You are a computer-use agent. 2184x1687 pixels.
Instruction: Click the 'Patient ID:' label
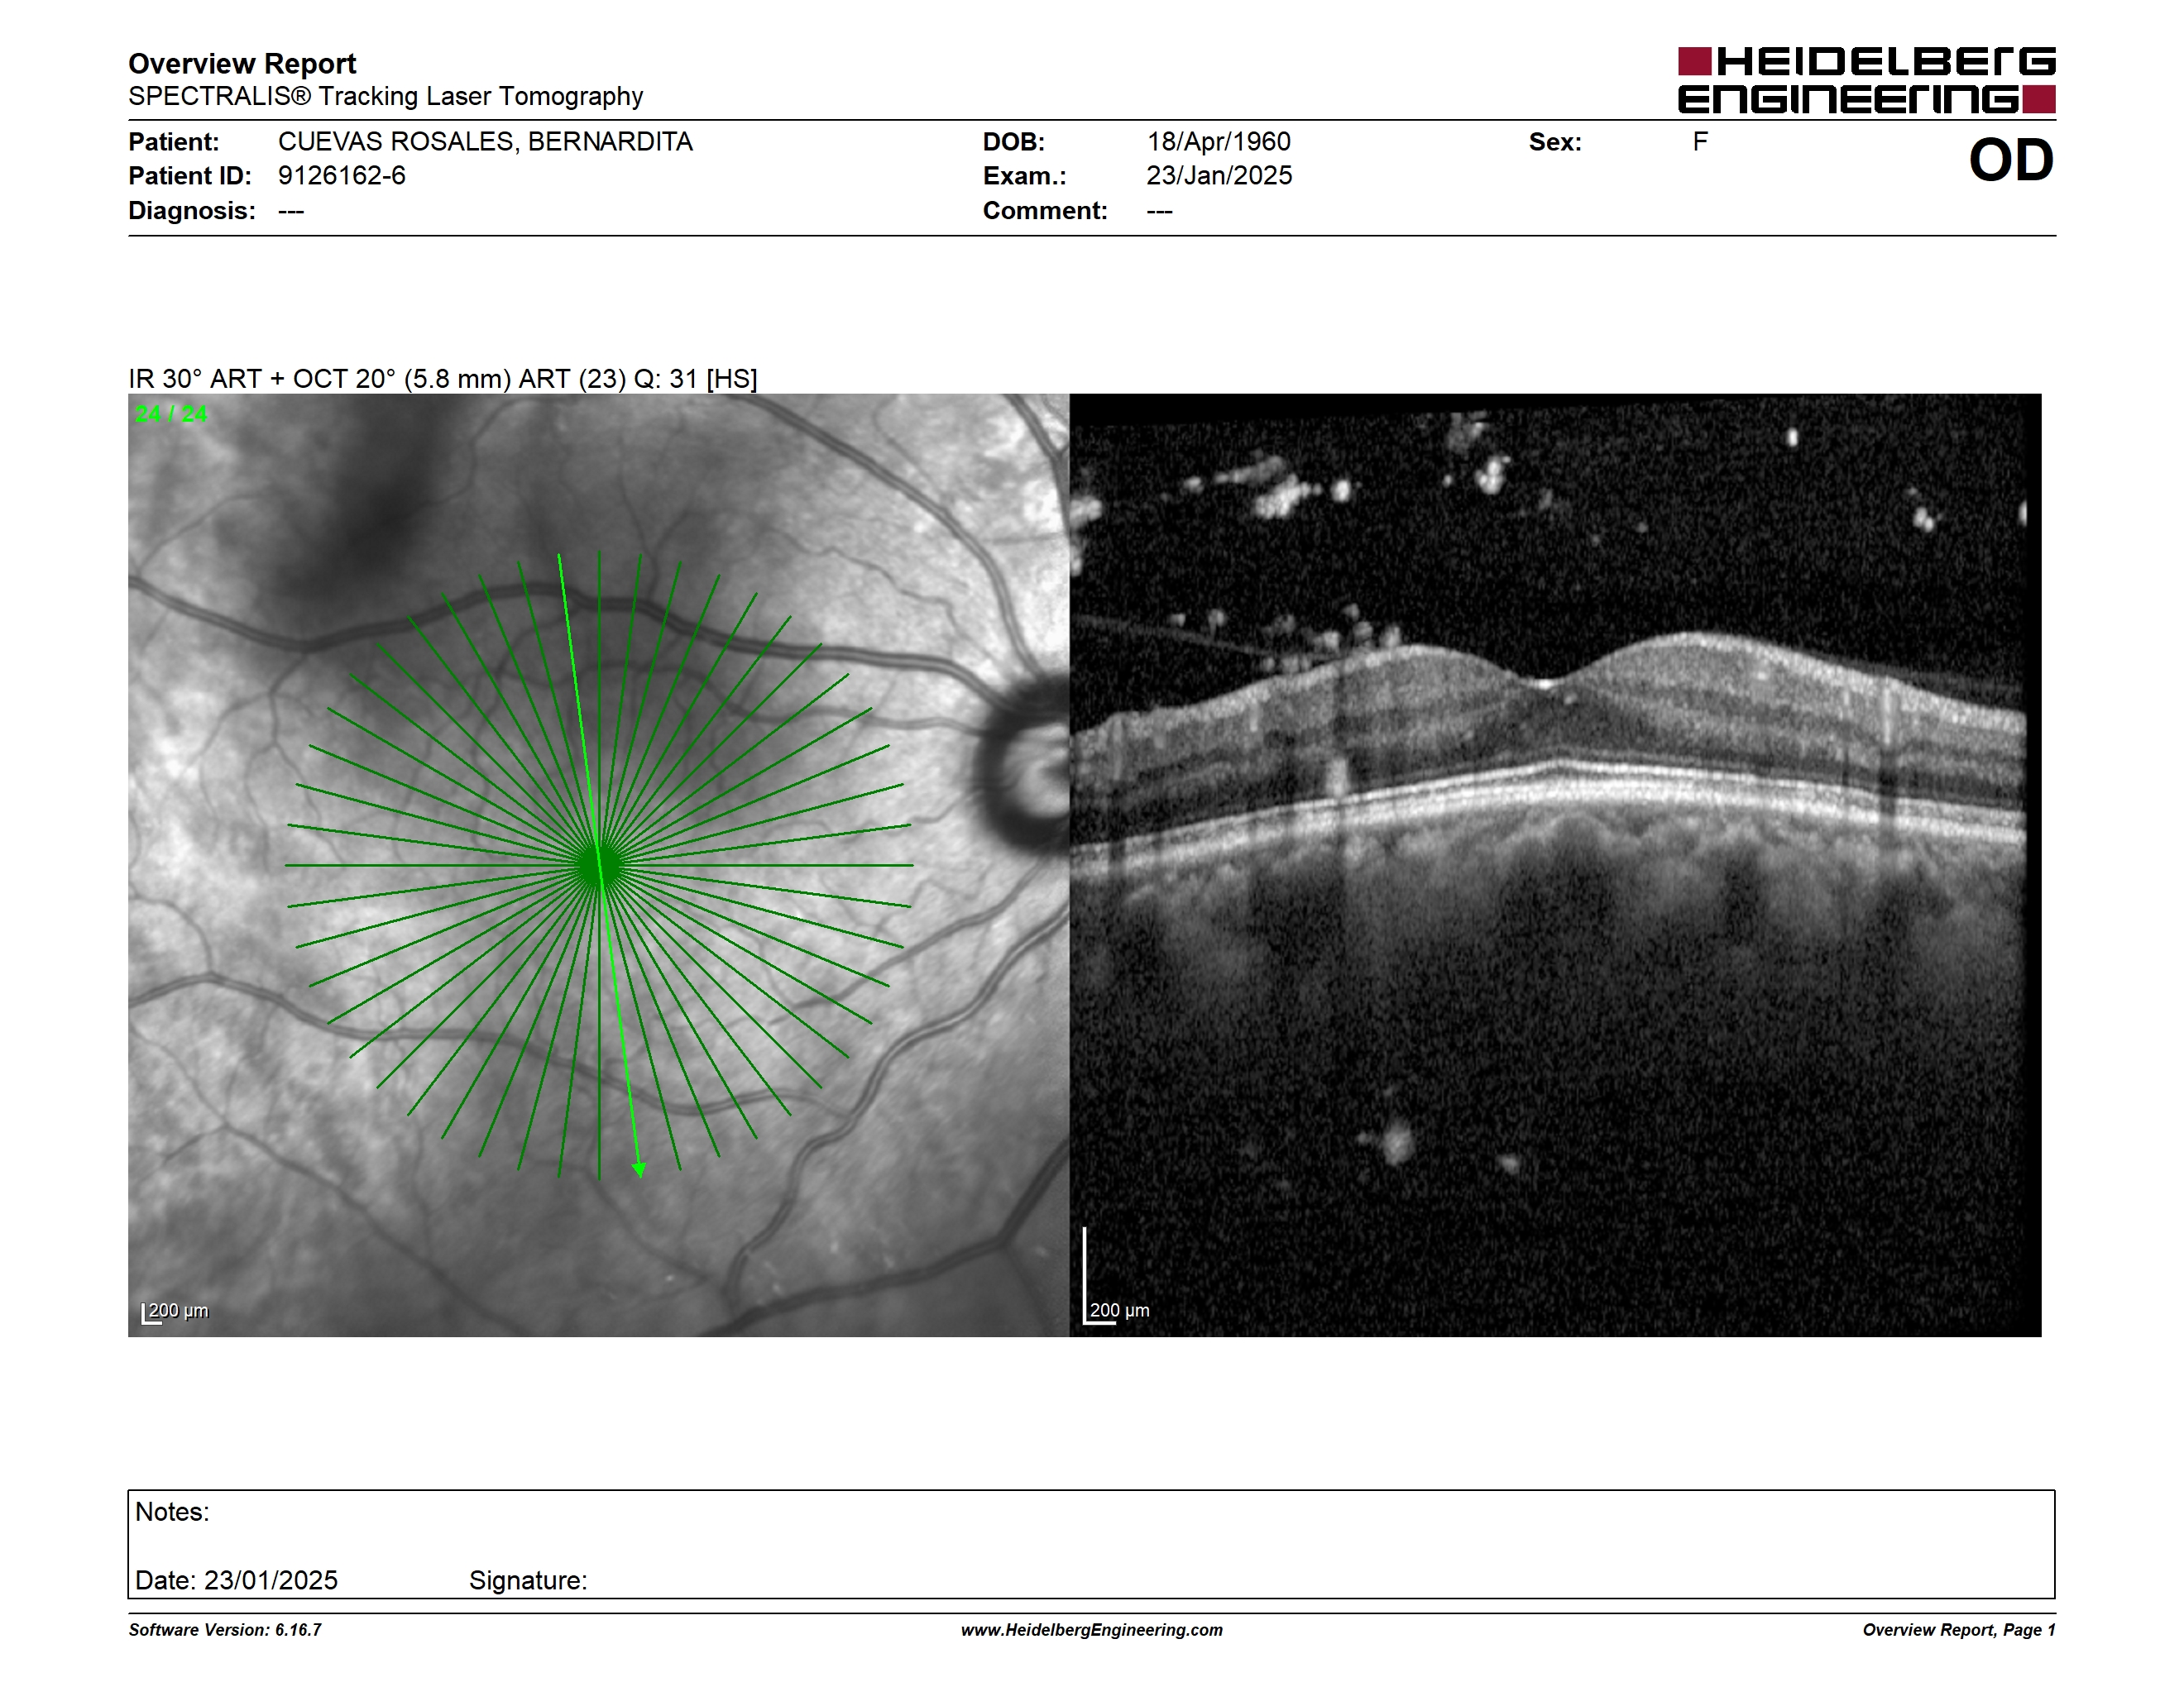click(x=190, y=176)
